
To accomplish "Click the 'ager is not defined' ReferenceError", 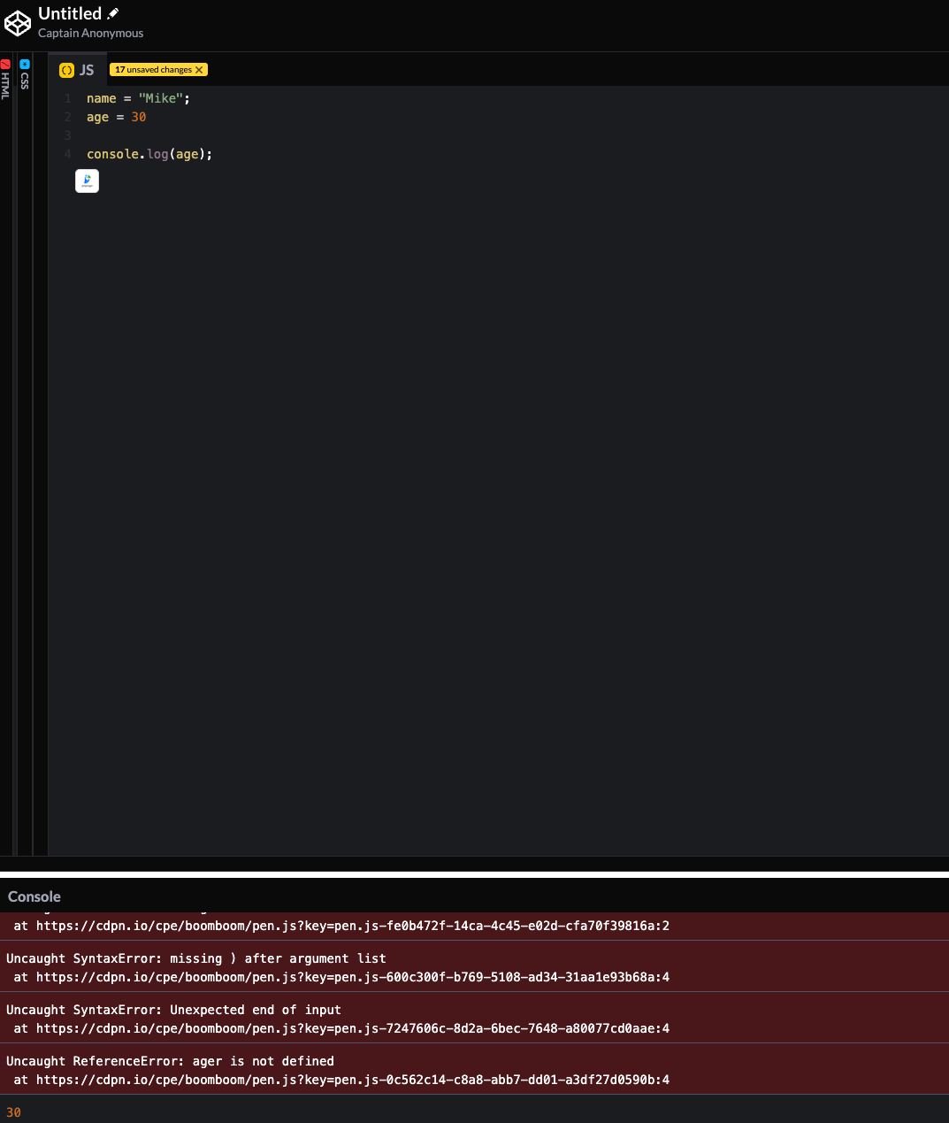I will point(170,1061).
